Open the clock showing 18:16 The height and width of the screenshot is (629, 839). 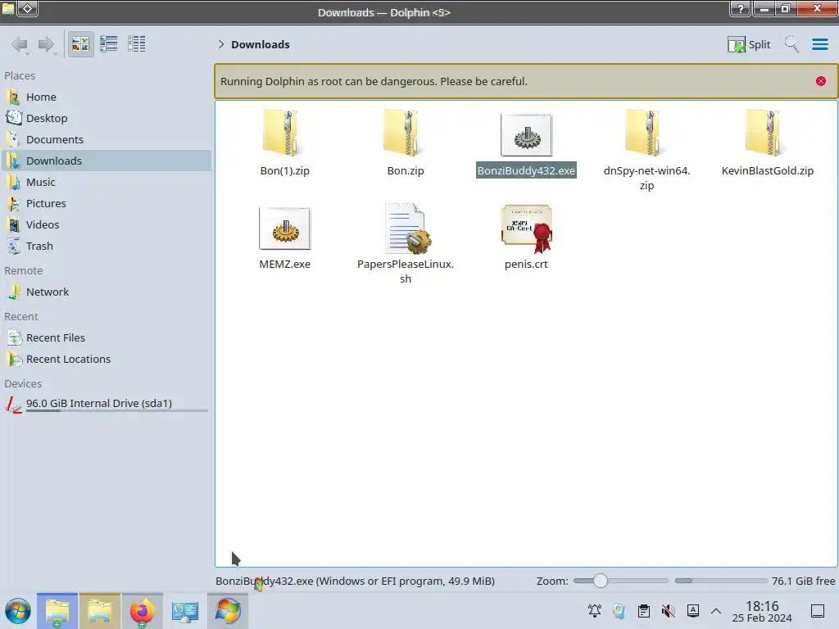click(762, 611)
